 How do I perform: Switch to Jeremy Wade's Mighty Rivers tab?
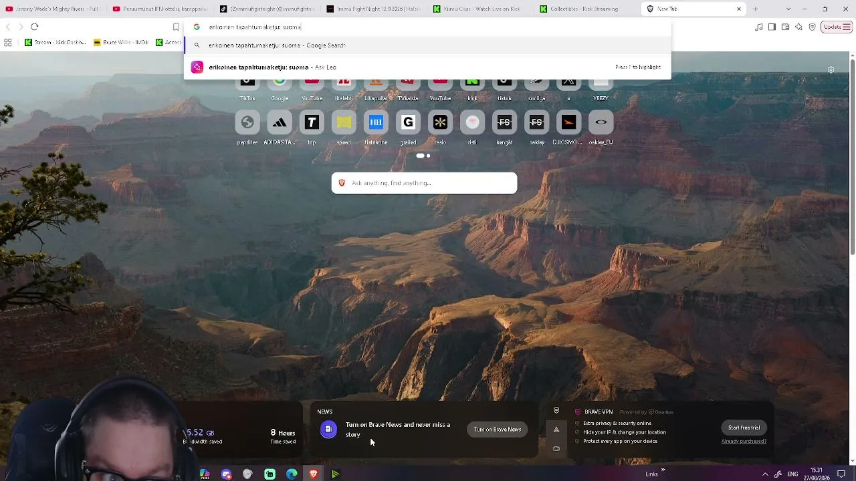pos(52,9)
